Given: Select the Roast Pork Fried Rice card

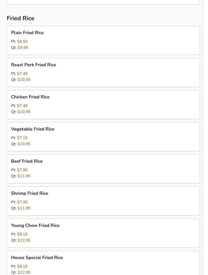Looking at the screenshot, I should [103, 72].
